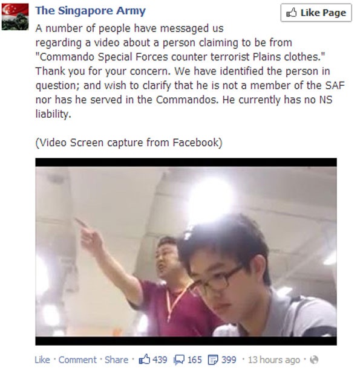Click the Share link under the post

pos(116,359)
